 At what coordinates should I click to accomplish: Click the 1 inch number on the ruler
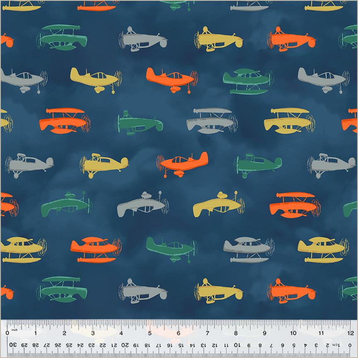[x=36, y=333]
